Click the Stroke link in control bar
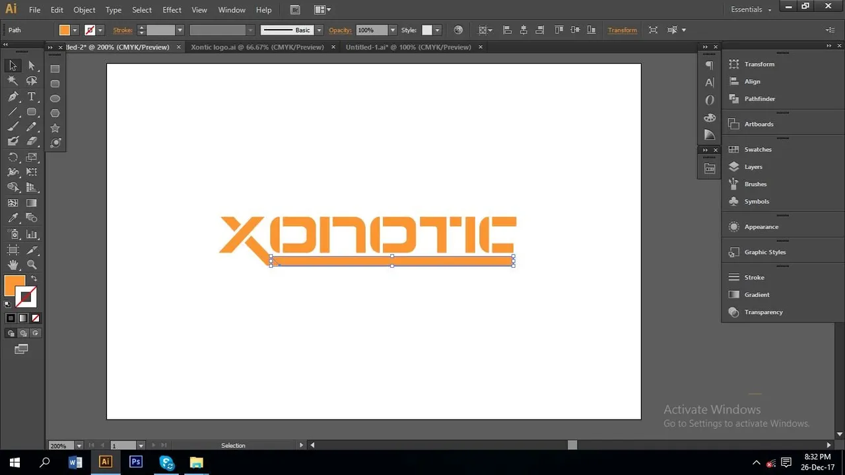 [123, 30]
